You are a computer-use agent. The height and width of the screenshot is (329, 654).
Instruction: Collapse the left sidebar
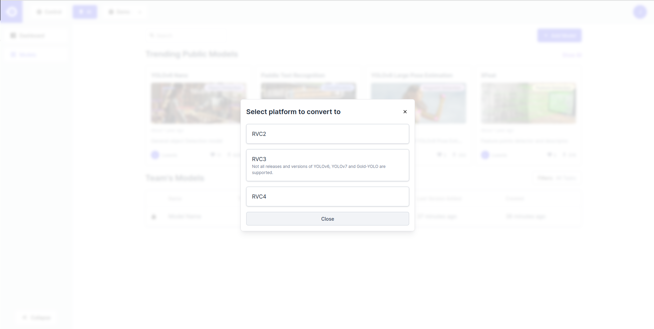(x=36, y=318)
